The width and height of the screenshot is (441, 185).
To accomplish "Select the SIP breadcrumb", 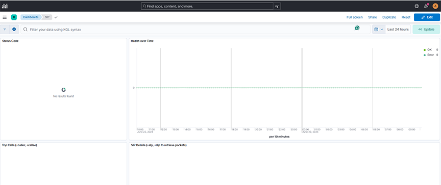I will click(x=47, y=17).
